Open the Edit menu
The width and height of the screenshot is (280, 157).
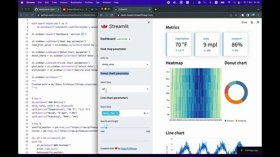pos(47,3)
